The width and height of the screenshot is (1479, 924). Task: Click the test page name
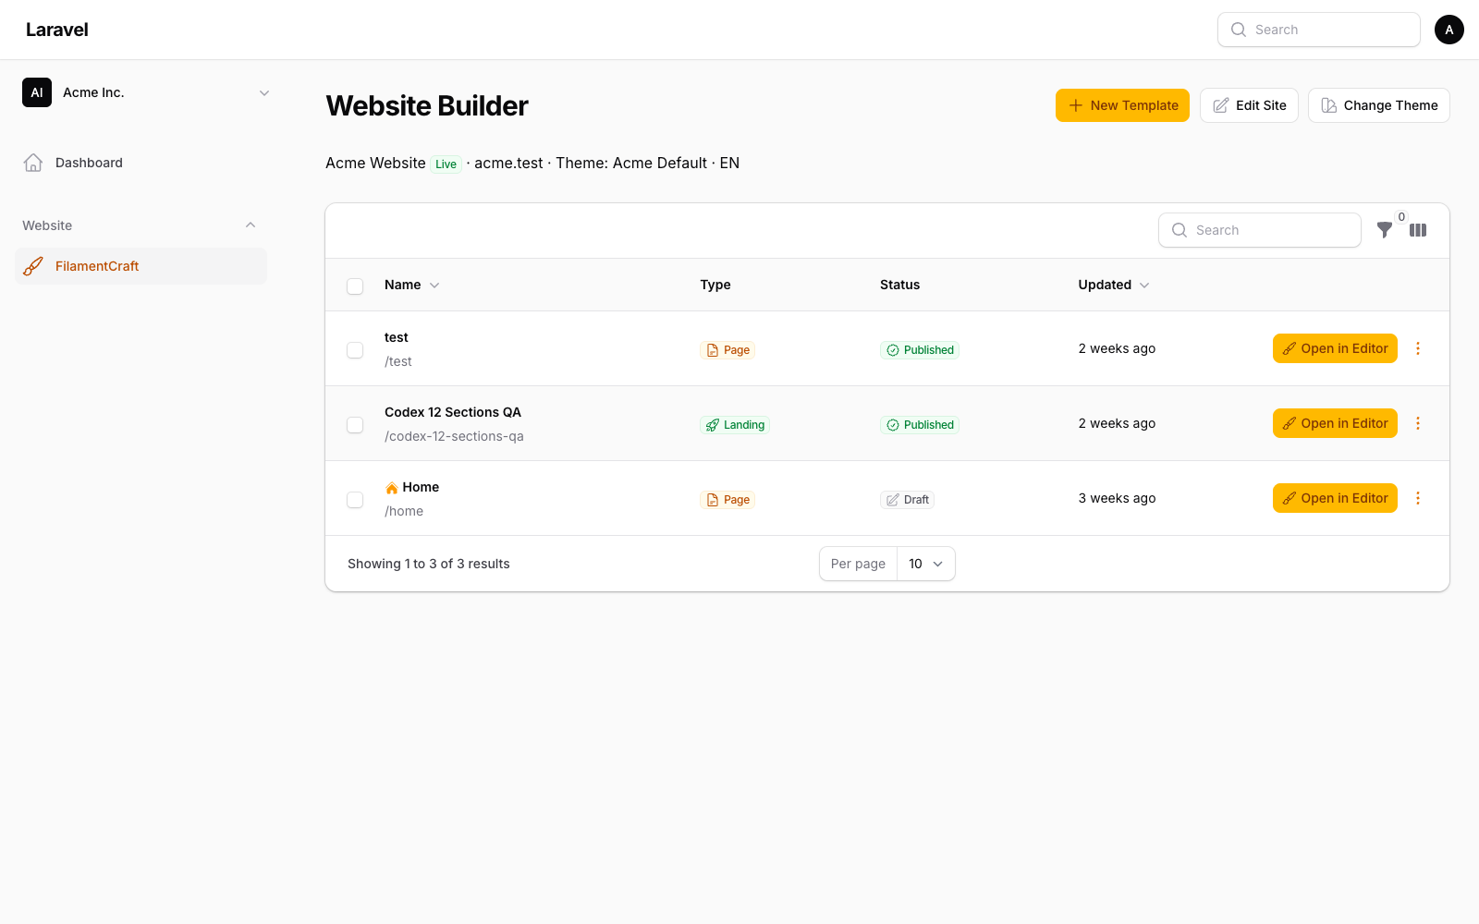pyautogui.click(x=397, y=337)
